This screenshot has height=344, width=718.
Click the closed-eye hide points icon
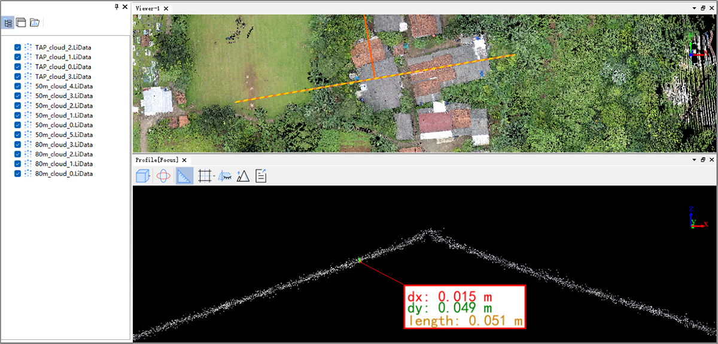[225, 176]
